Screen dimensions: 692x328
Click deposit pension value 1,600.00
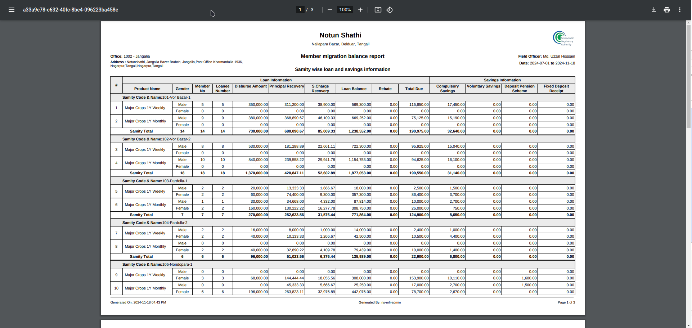529,278
